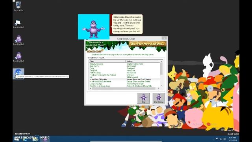The height and width of the screenshot is (142, 252).
Task: Open BonziBuddy app in taskbar
Action: 45,139
